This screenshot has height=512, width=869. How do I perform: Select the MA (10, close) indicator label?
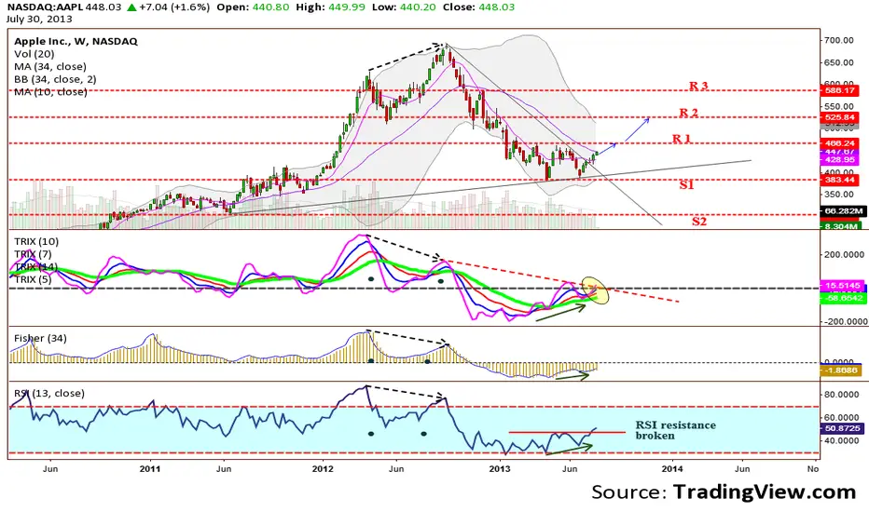50,92
